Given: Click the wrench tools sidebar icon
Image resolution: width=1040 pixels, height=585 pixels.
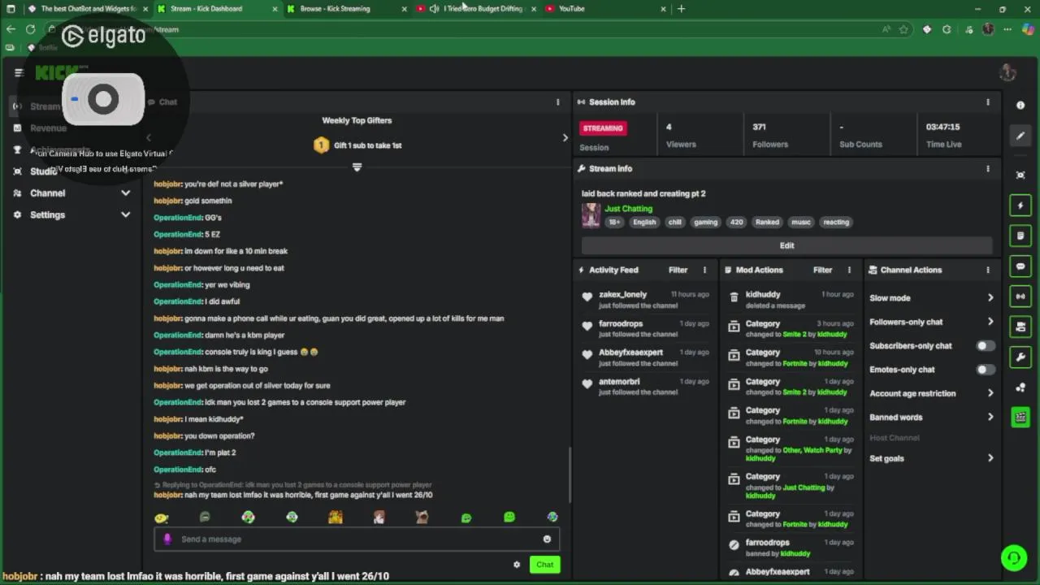Looking at the screenshot, I should click(1020, 357).
